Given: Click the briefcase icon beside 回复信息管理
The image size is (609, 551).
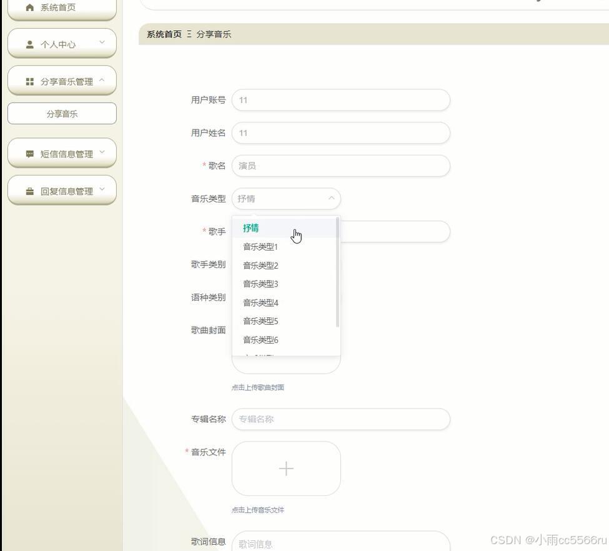Looking at the screenshot, I should [30, 191].
